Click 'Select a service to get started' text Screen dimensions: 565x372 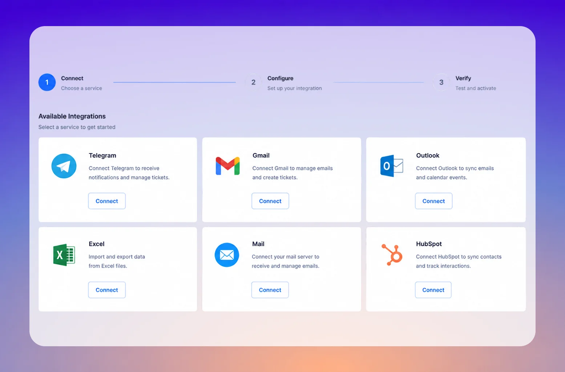tap(77, 127)
